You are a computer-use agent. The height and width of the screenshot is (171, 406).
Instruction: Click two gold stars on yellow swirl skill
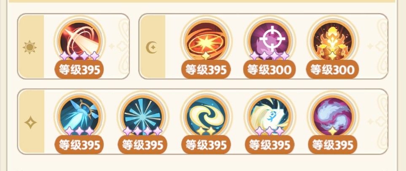(x=206, y=131)
